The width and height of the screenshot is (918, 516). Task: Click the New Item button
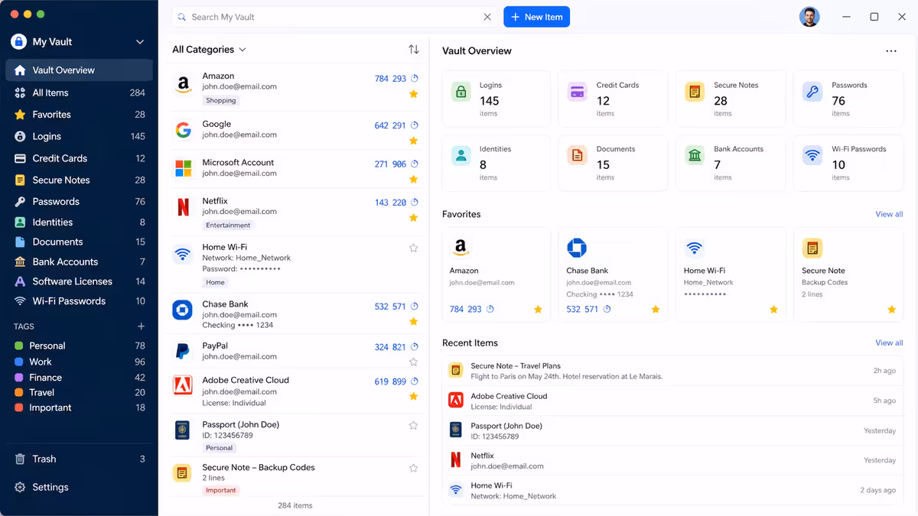coord(536,17)
